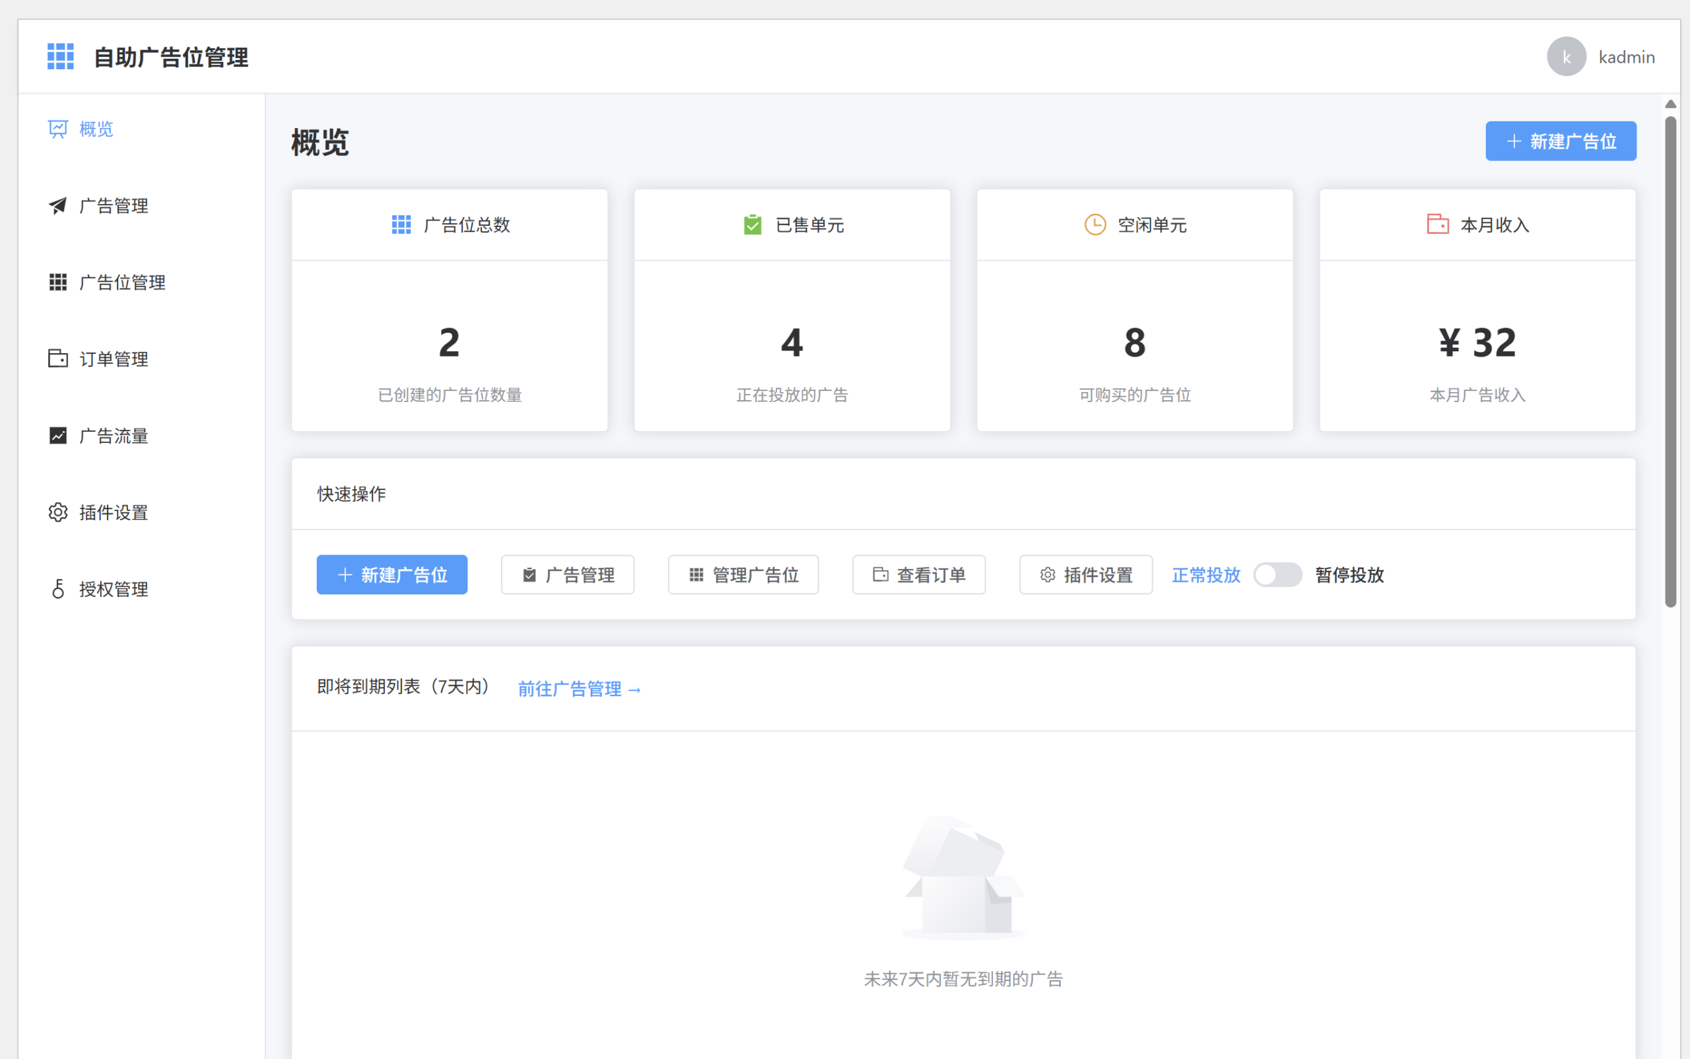This screenshot has height=1059, width=1690.
Task: Go to 广告流量 in the sidebar
Action: (141, 436)
